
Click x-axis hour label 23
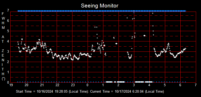[x=73, y=85]
